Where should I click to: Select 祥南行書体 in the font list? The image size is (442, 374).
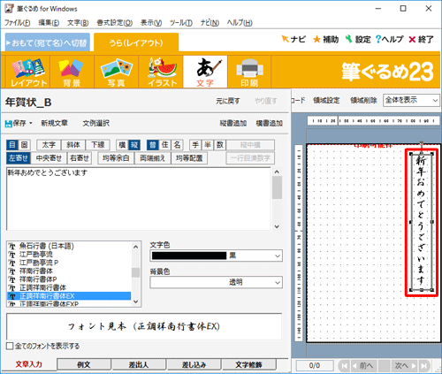click(69, 271)
